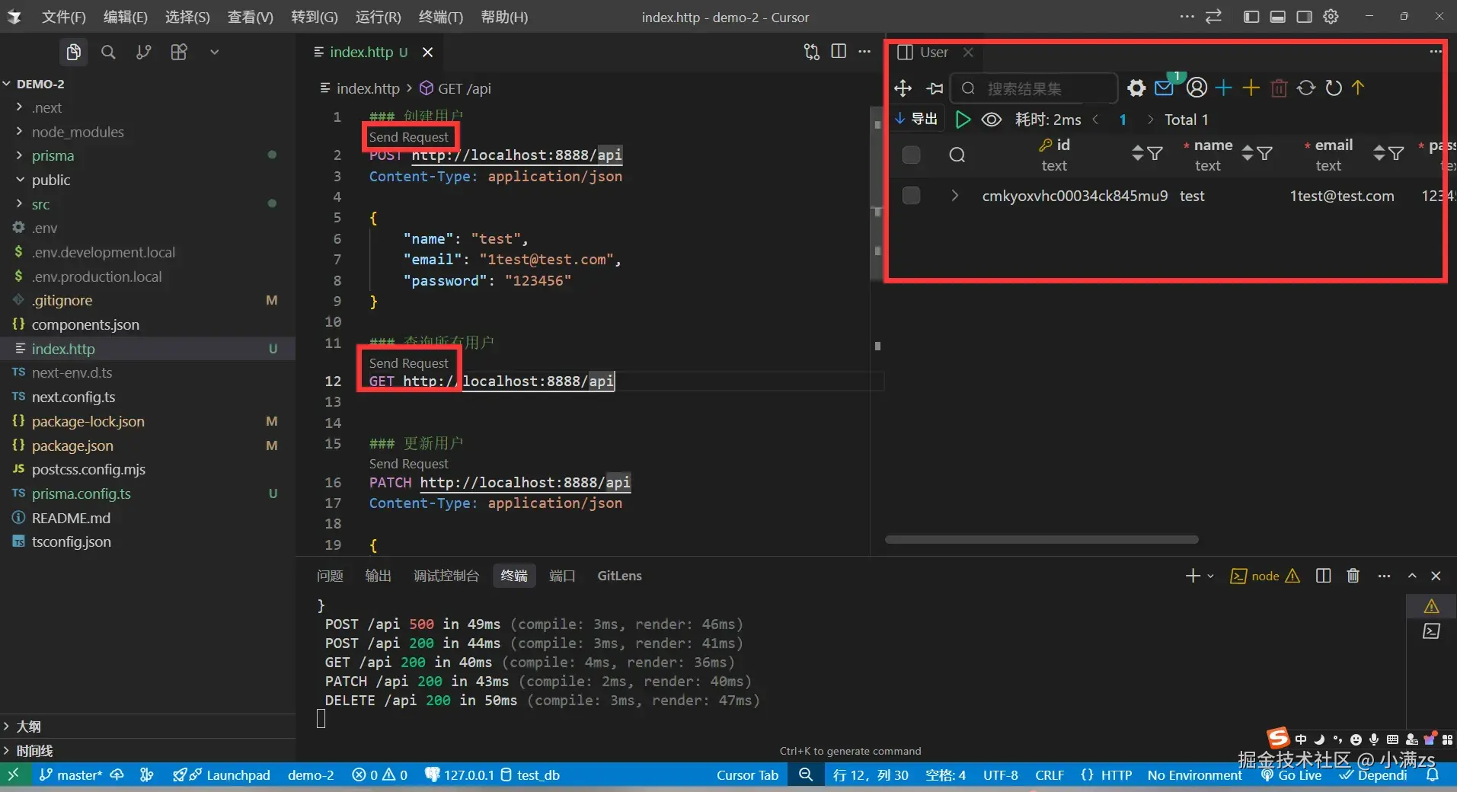This screenshot has height=792, width=1457.
Task: Open package.json in file explorer
Action: pyautogui.click(x=72, y=445)
